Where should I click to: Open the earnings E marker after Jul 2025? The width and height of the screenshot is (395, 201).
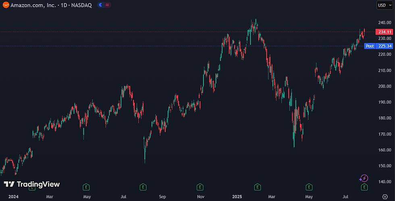point(364,187)
